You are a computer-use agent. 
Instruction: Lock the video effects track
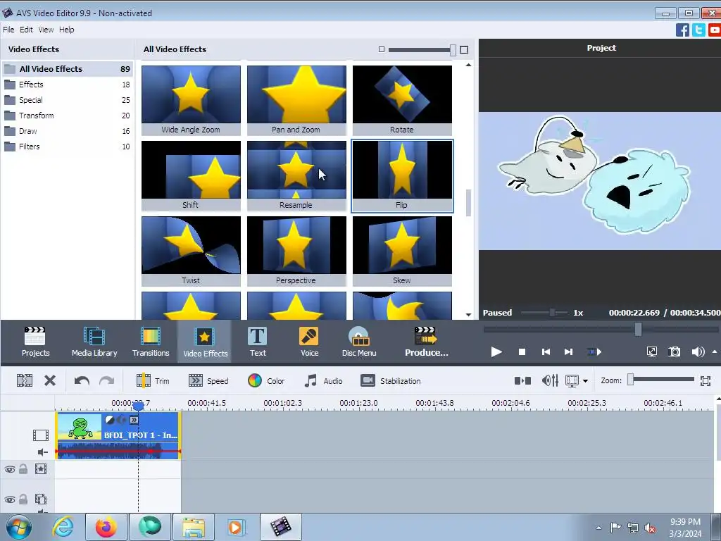(x=23, y=468)
